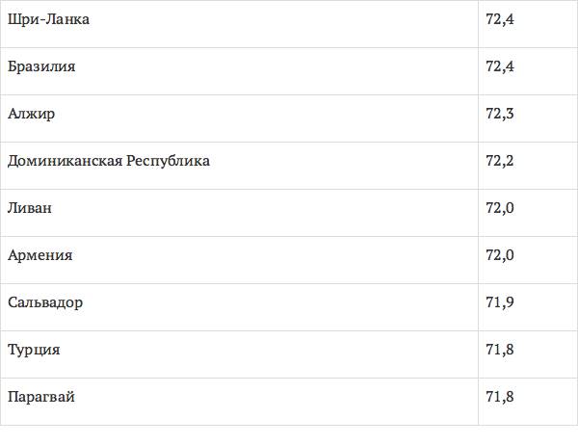Screen dimensions: 578x445
Task: Click the 71,8 value for Турция
Action: (500, 350)
